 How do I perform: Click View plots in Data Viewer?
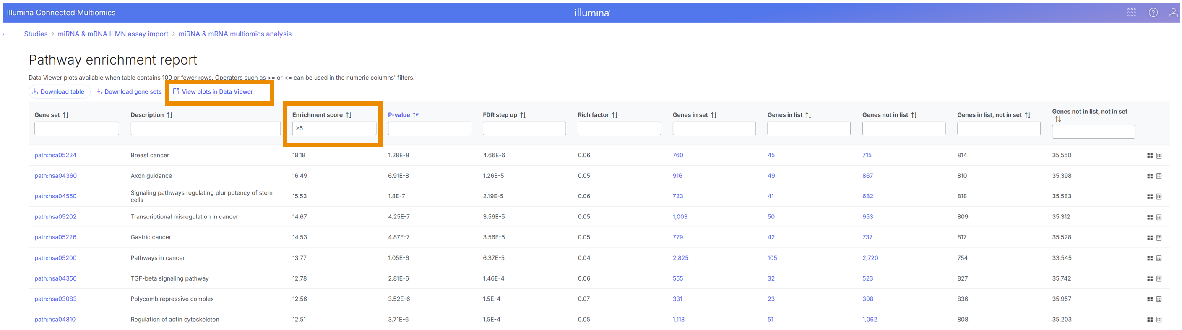(x=213, y=92)
